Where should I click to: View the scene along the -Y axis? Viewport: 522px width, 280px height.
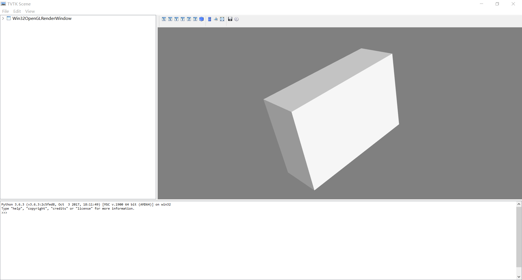tap(182, 19)
